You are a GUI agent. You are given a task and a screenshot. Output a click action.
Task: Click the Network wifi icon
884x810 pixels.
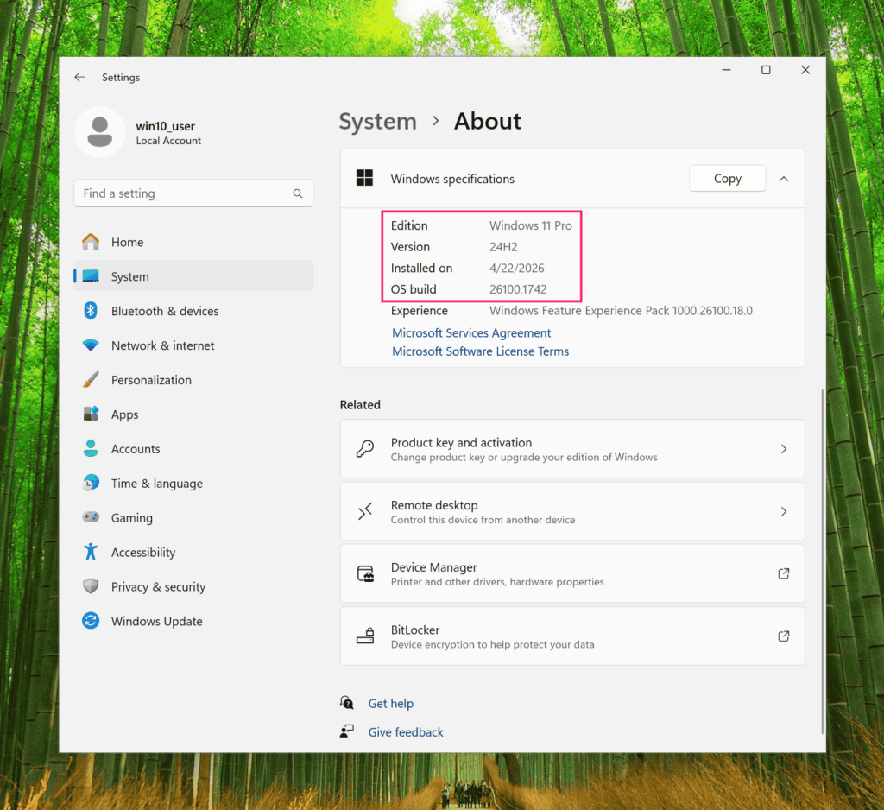click(91, 345)
